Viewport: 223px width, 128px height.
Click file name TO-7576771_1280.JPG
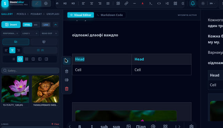tap(13, 105)
